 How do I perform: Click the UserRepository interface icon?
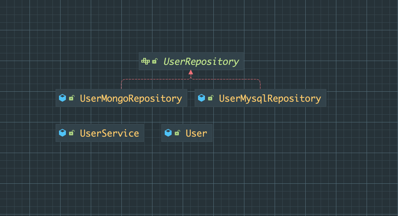click(x=146, y=61)
